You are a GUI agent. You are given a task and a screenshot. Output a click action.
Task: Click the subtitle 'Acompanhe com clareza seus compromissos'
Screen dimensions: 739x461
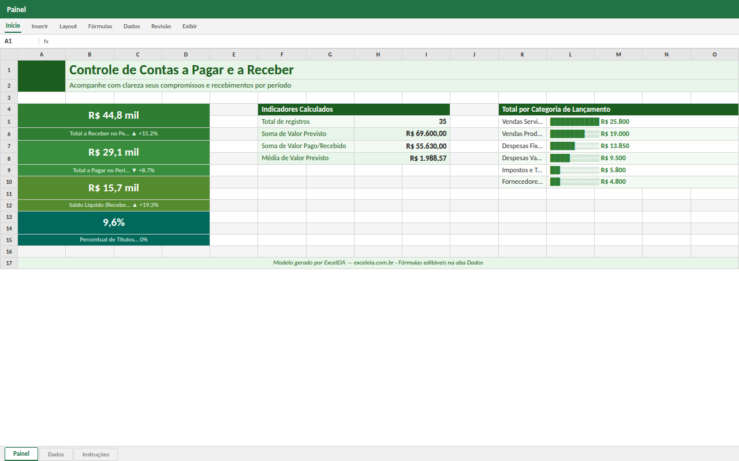click(x=180, y=85)
